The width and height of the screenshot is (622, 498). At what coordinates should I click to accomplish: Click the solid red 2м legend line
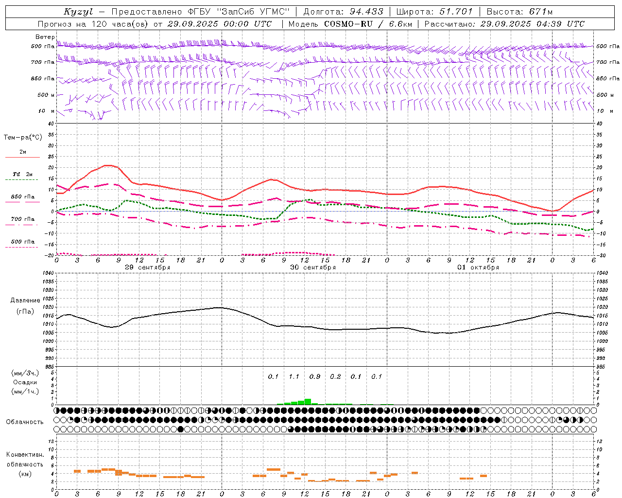click(22, 157)
